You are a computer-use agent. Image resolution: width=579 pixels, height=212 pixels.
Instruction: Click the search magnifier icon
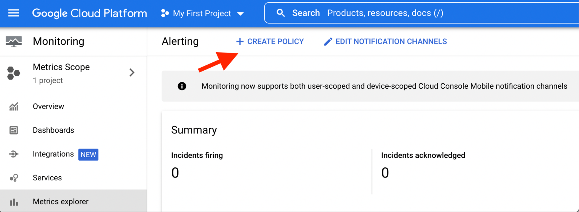click(280, 13)
